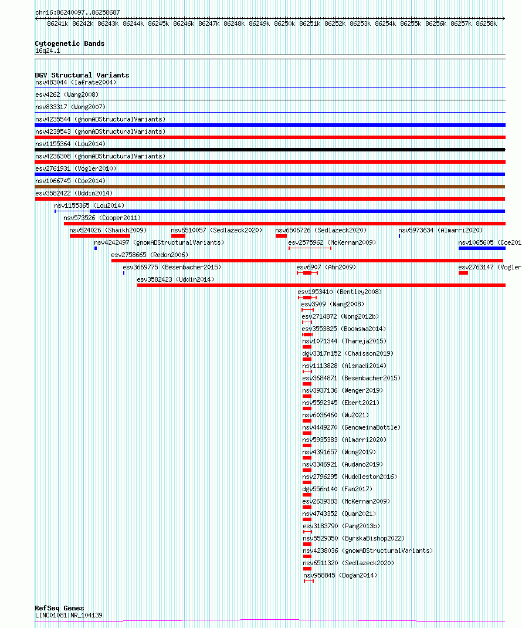
Task: Click the RefSeq Genes track title
Action: [x=59, y=608]
